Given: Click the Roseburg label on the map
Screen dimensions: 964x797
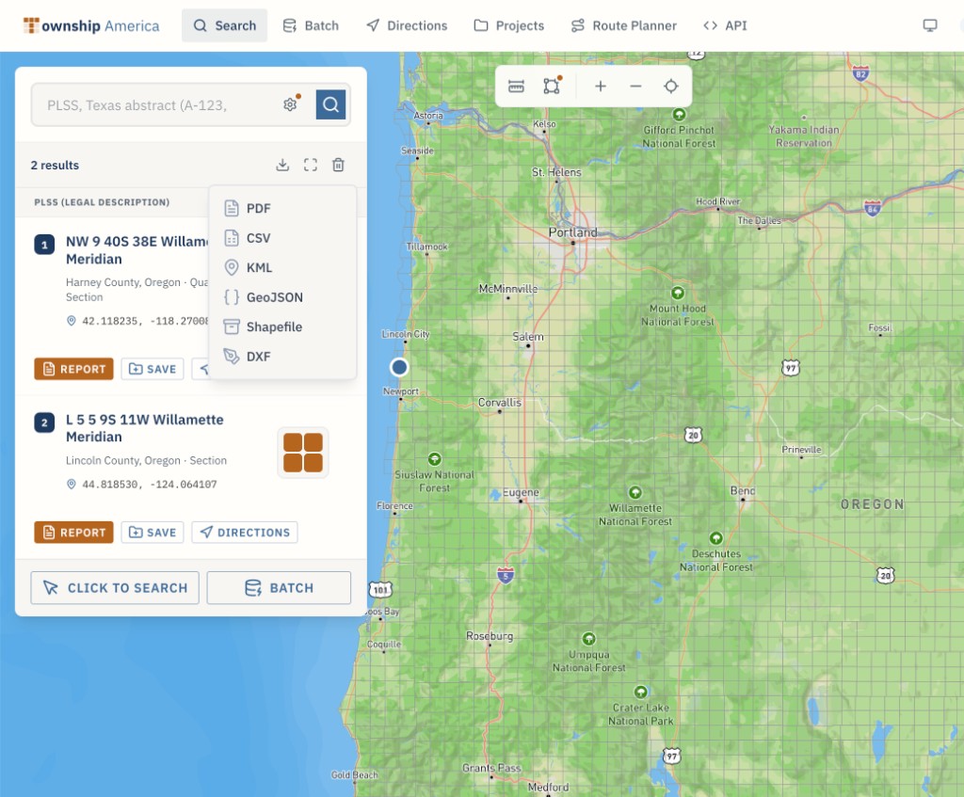Looking at the screenshot, I should [490, 636].
